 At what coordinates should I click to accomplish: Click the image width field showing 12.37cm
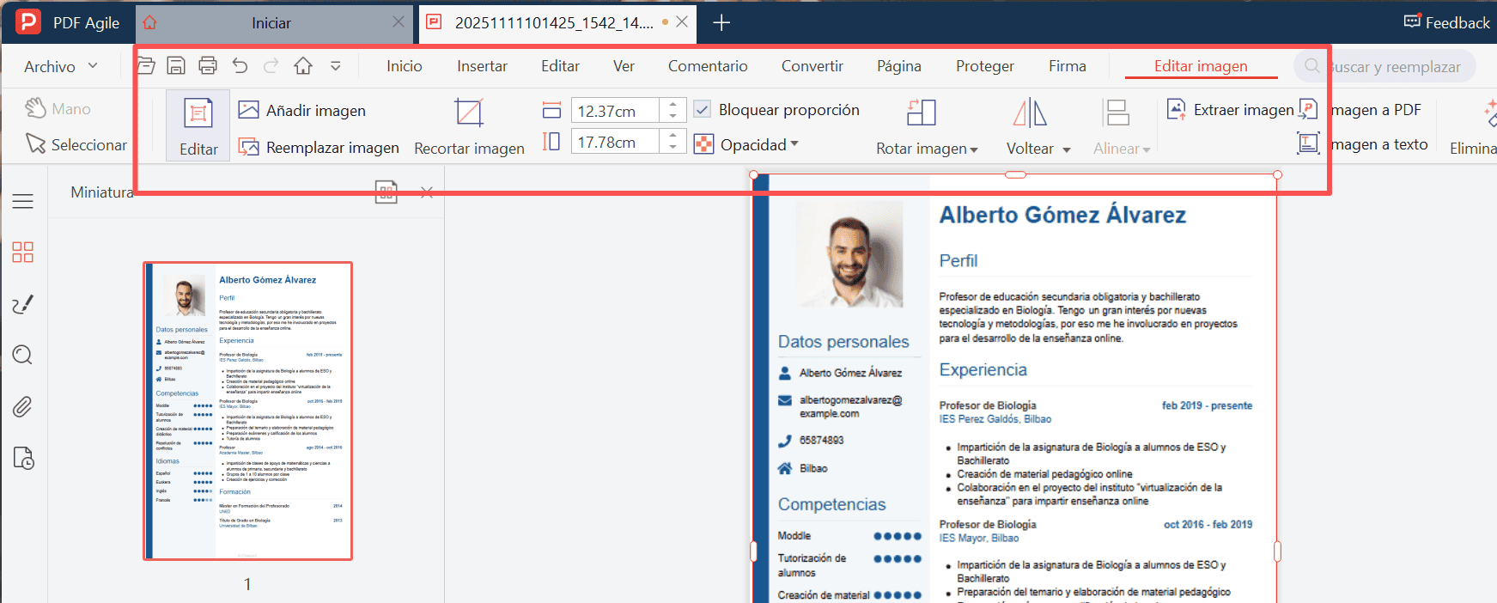615,111
